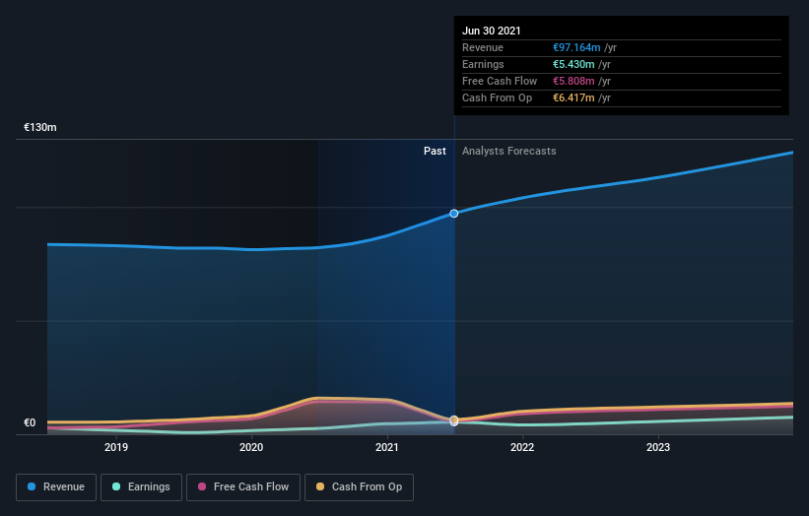The width and height of the screenshot is (809, 516).
Task: Click the 2019 axis label
Action: [116, 447]
